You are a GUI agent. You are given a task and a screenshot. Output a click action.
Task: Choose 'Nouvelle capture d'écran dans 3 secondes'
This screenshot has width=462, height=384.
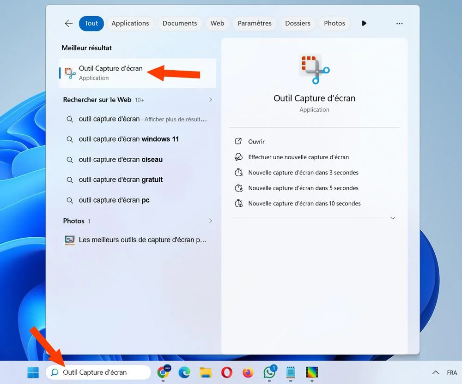pos(303,173)
